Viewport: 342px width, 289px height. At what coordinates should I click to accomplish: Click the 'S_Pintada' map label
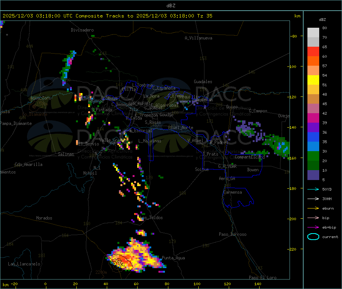coord(101,110)
